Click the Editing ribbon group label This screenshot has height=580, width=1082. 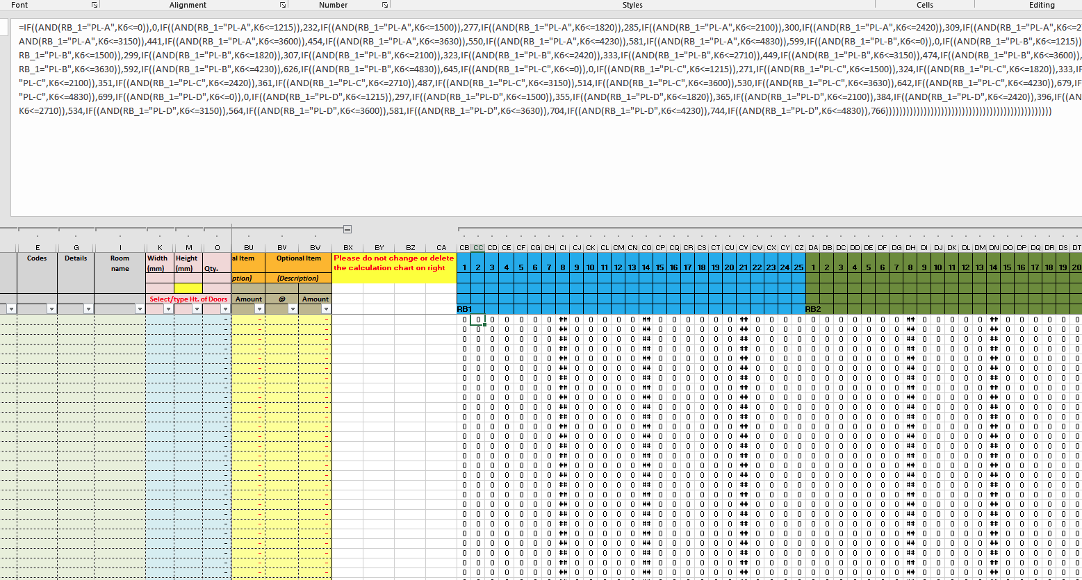[x=1042, y=5]
